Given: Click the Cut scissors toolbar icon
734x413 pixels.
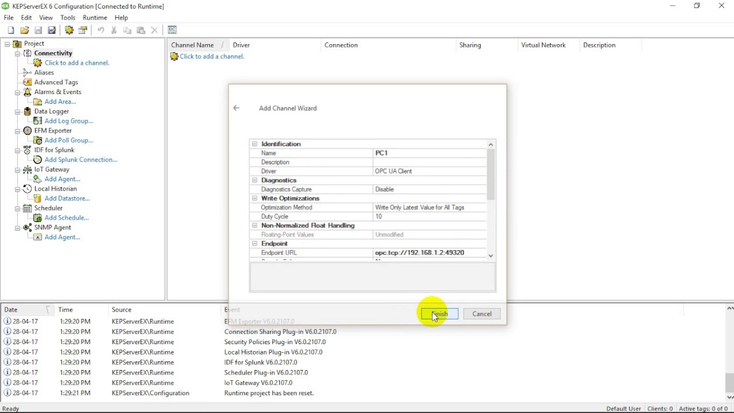Looking at the screenshot, I should pyautogui.click(x=114, y=30).
